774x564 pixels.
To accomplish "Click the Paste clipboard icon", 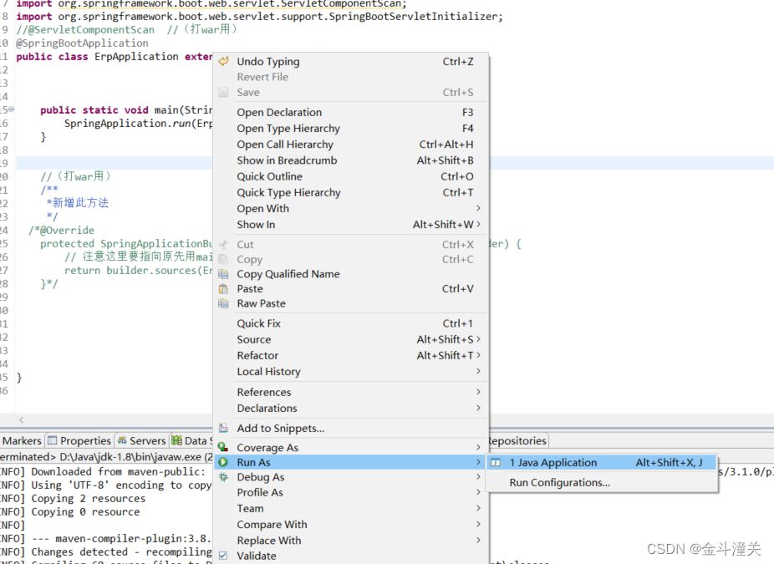I will [x=224, y=288].
